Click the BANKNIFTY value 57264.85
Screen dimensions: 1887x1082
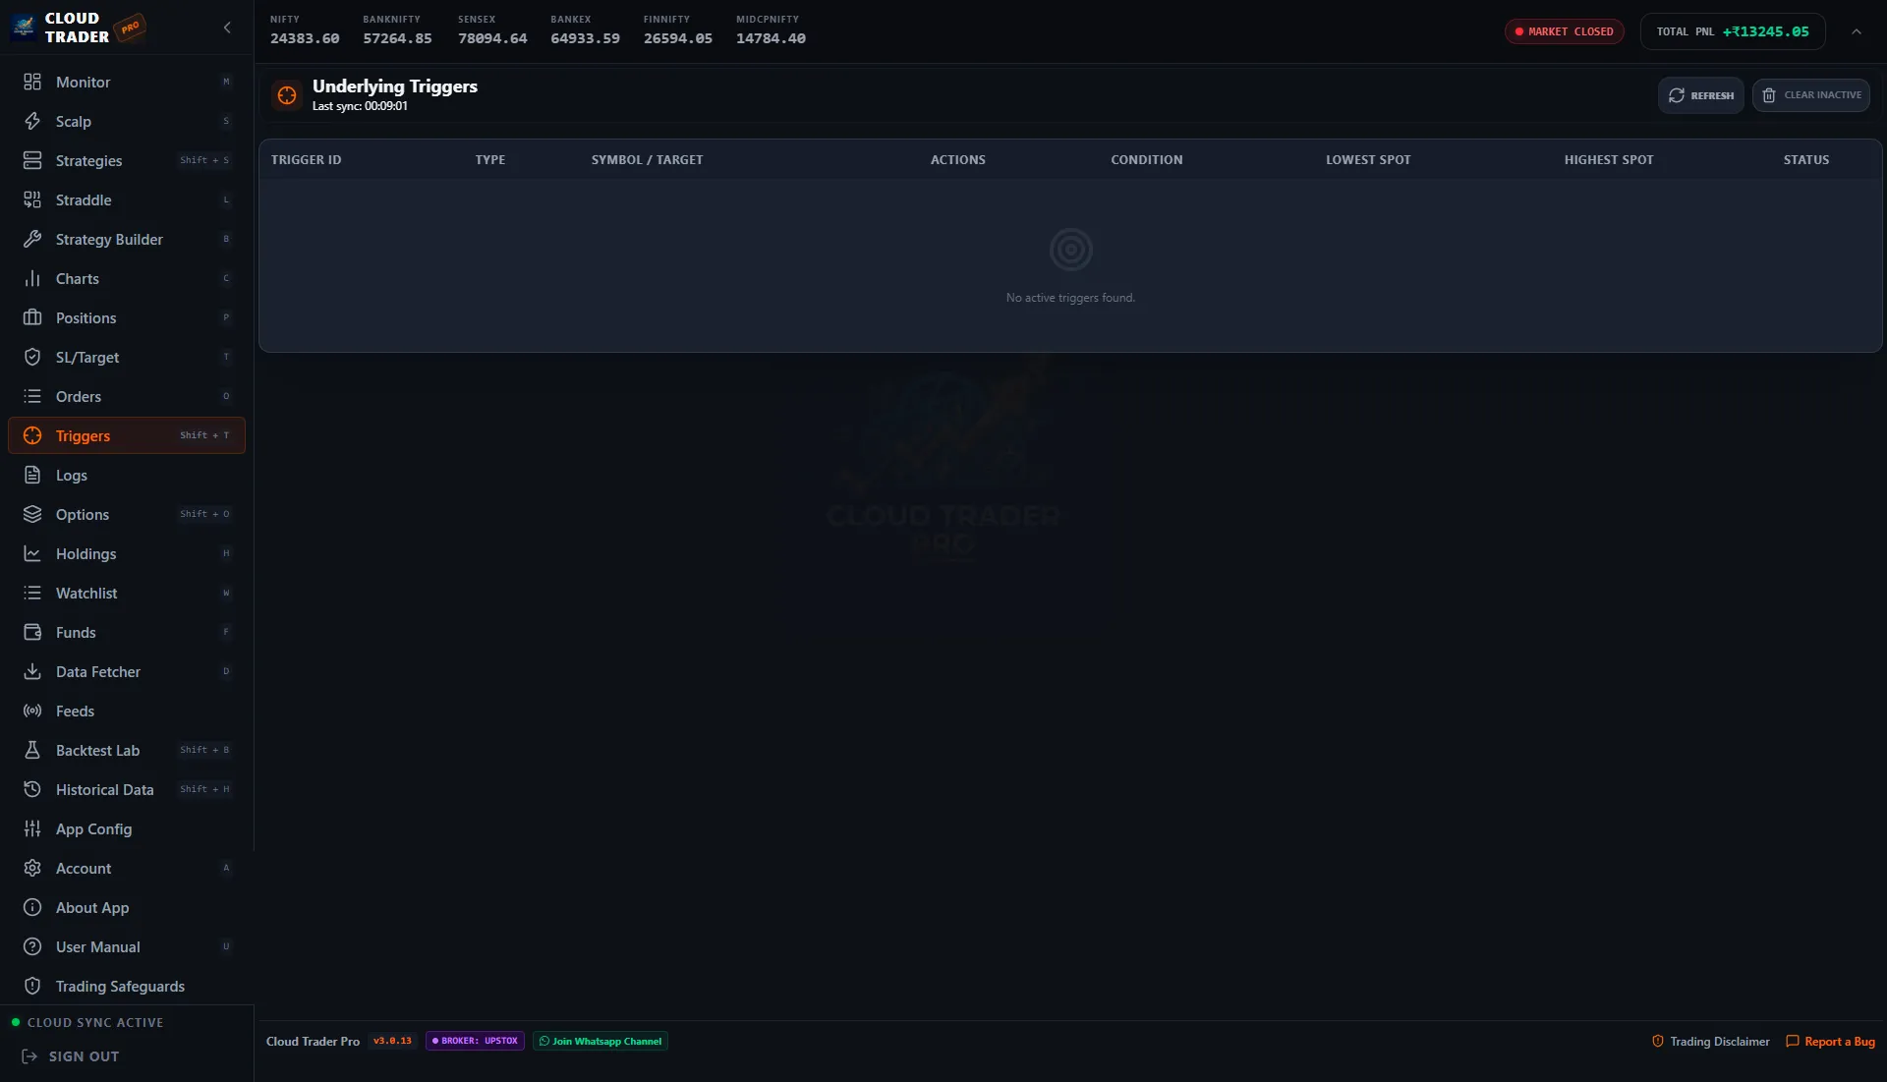coord(397,38)
